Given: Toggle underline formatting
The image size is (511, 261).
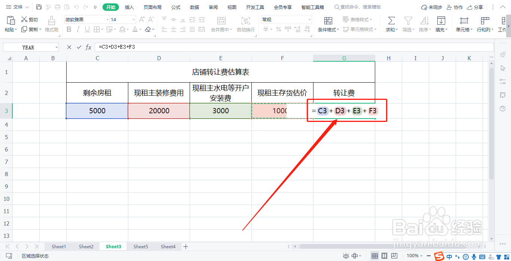Looking at the screenshot, I should tap(87, 29).
